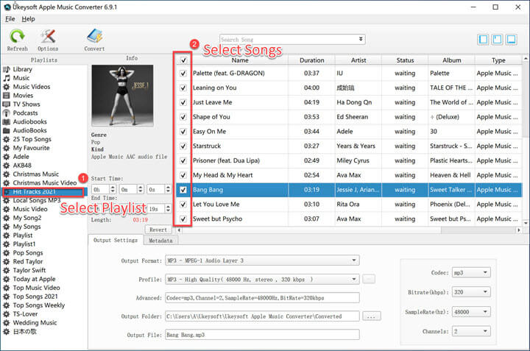Open the Library playlist in the sidebar

(22, 69)
